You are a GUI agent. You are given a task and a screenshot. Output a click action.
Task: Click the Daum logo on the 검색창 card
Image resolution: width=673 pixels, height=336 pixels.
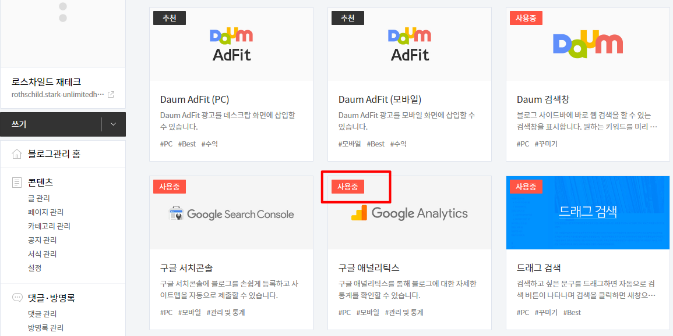[x=587, y=44]
